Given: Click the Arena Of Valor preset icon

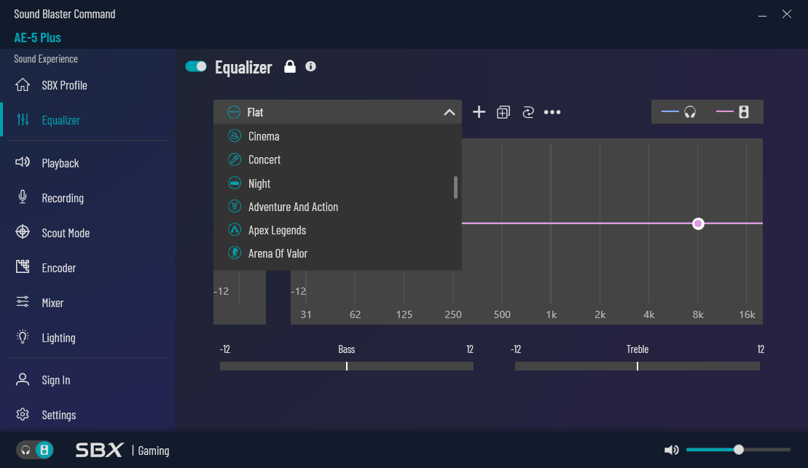Looking at the screenshot, I should (x=235, y=253).
